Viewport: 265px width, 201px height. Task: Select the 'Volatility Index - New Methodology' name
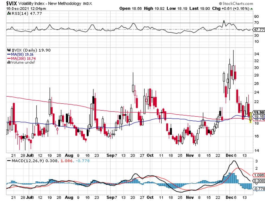click(50, 4)
